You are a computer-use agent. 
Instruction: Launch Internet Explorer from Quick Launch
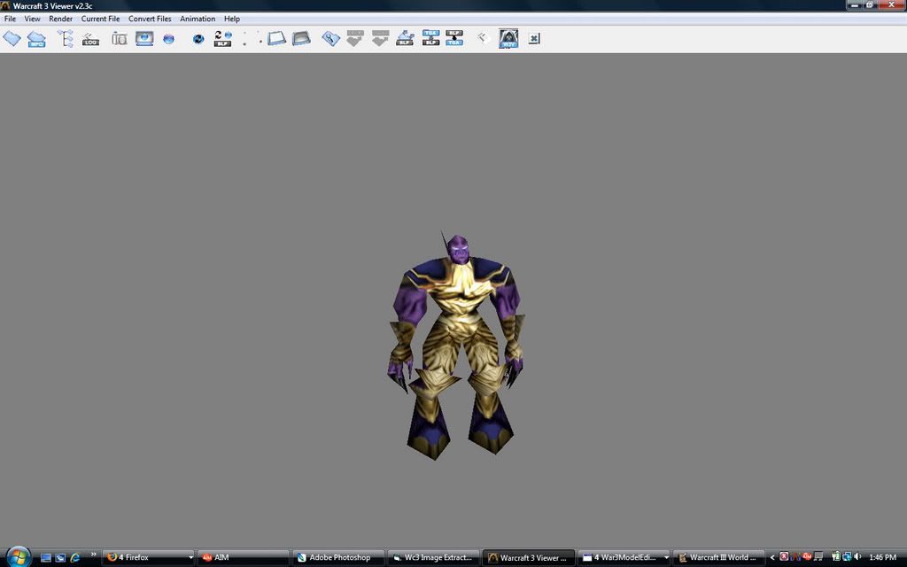pos(74,558)
